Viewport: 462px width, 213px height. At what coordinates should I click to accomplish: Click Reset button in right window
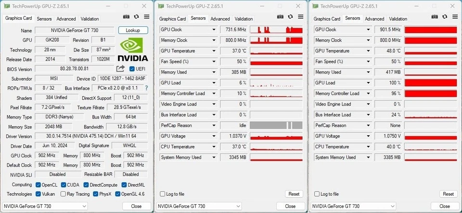point(448,194)
